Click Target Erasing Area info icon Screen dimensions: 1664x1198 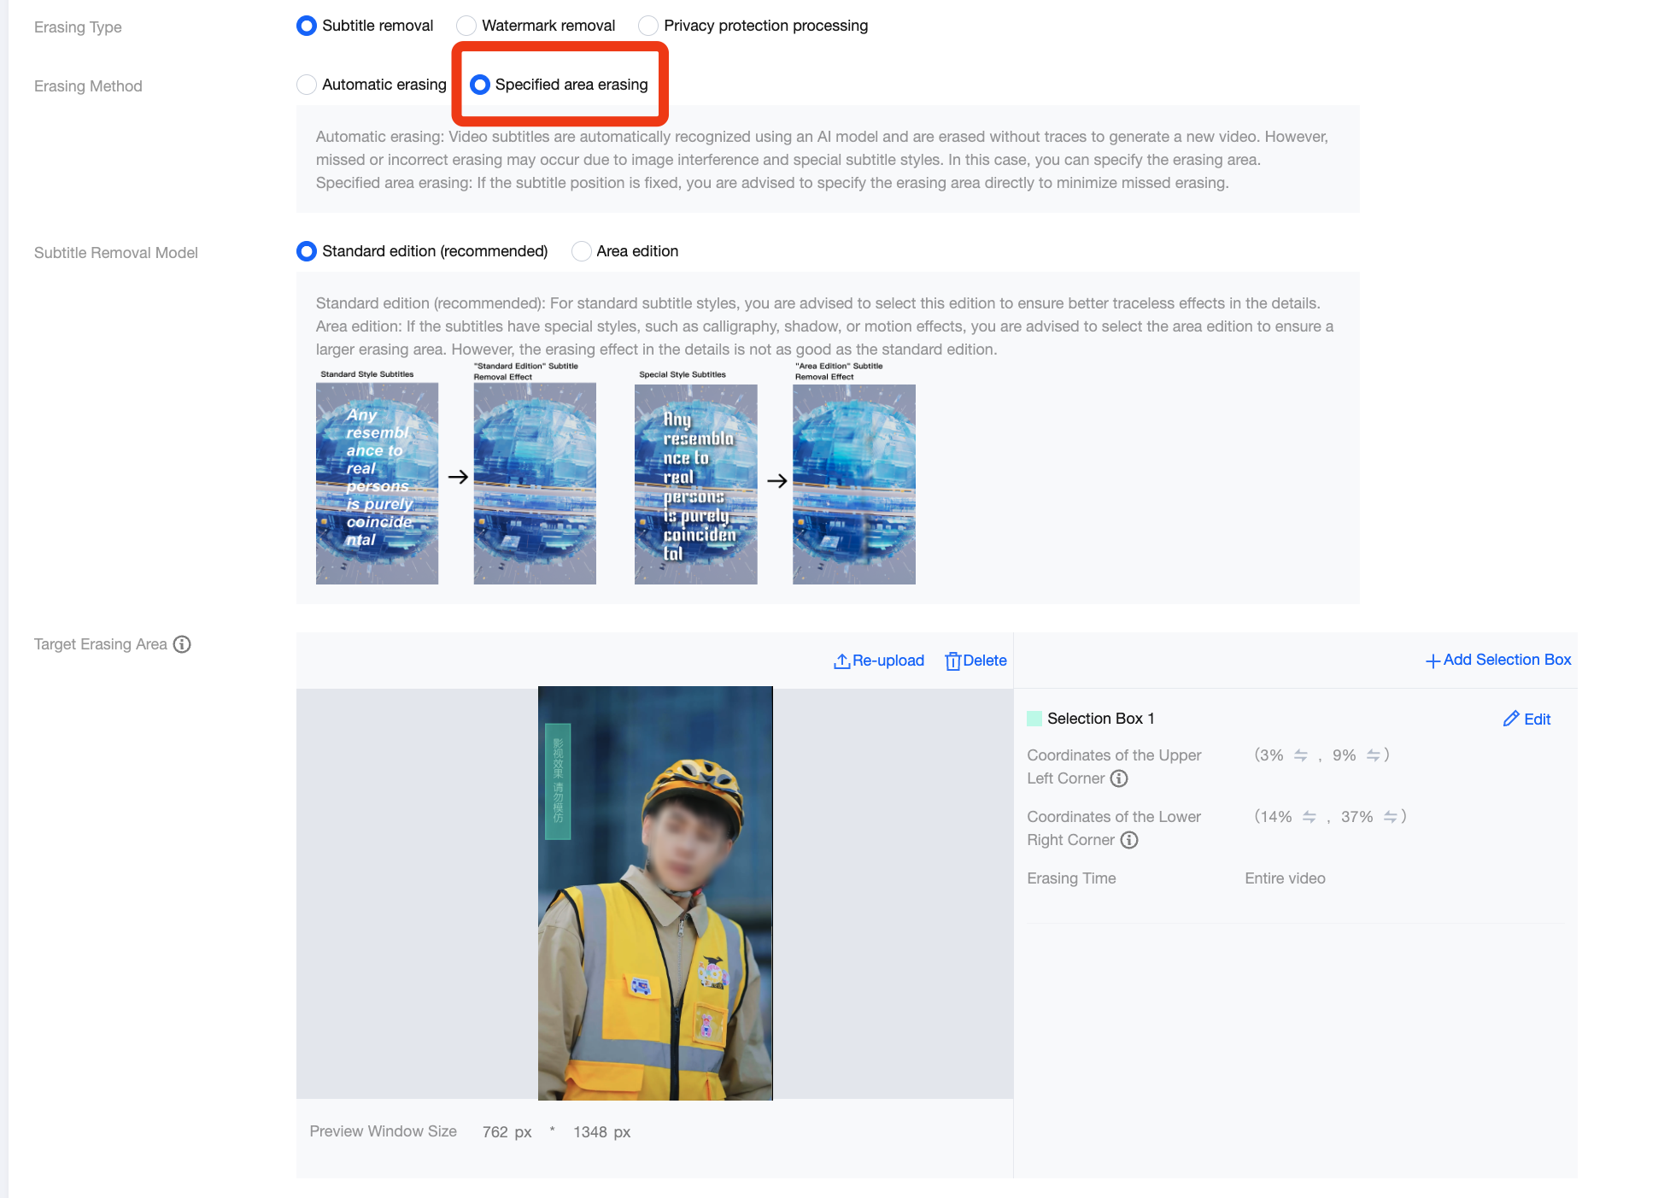click(182, 644)
